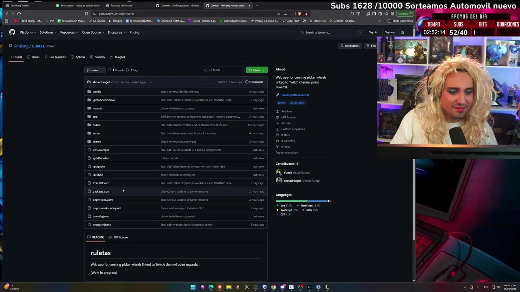Image resolution: width=520 pixels, height=292 pixels.
Task: Focus the Search or jump to field
Action: [x=331, y=32]
